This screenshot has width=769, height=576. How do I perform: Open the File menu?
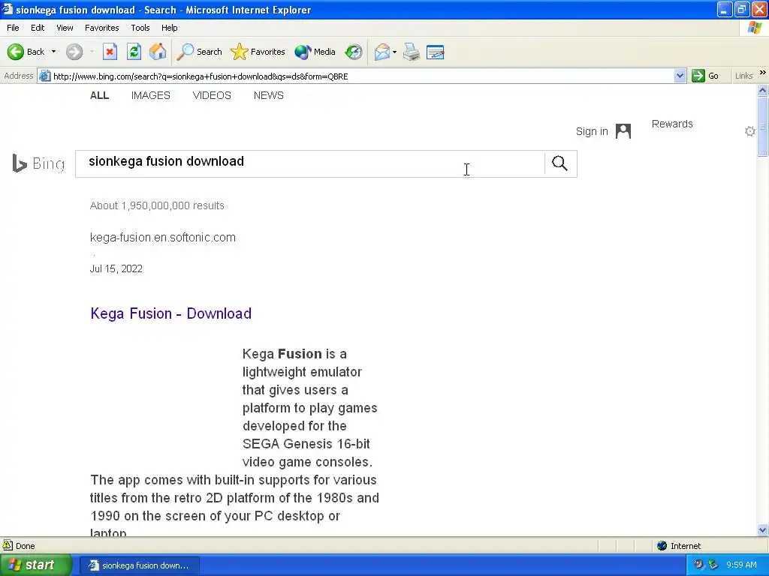point(13,28)
